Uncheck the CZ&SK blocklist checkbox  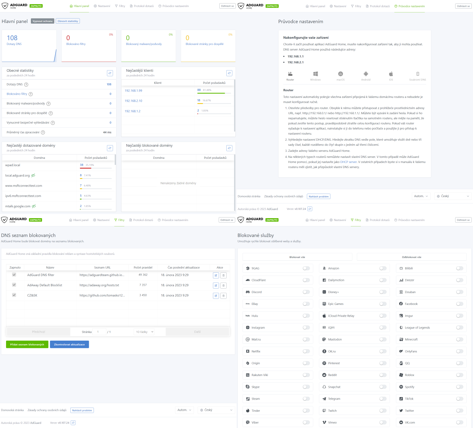(x=14, y=295)
